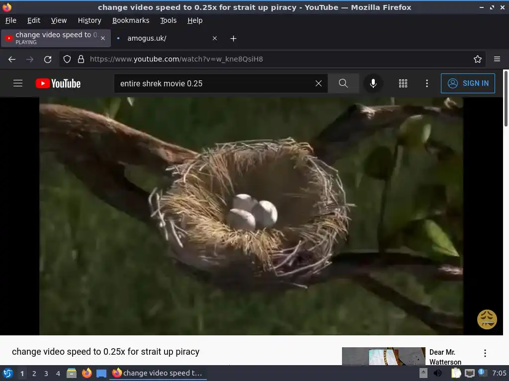Screen dimensions: 509x381
Task: Open the eject removable media tray icon
Action: coord(424,373)
